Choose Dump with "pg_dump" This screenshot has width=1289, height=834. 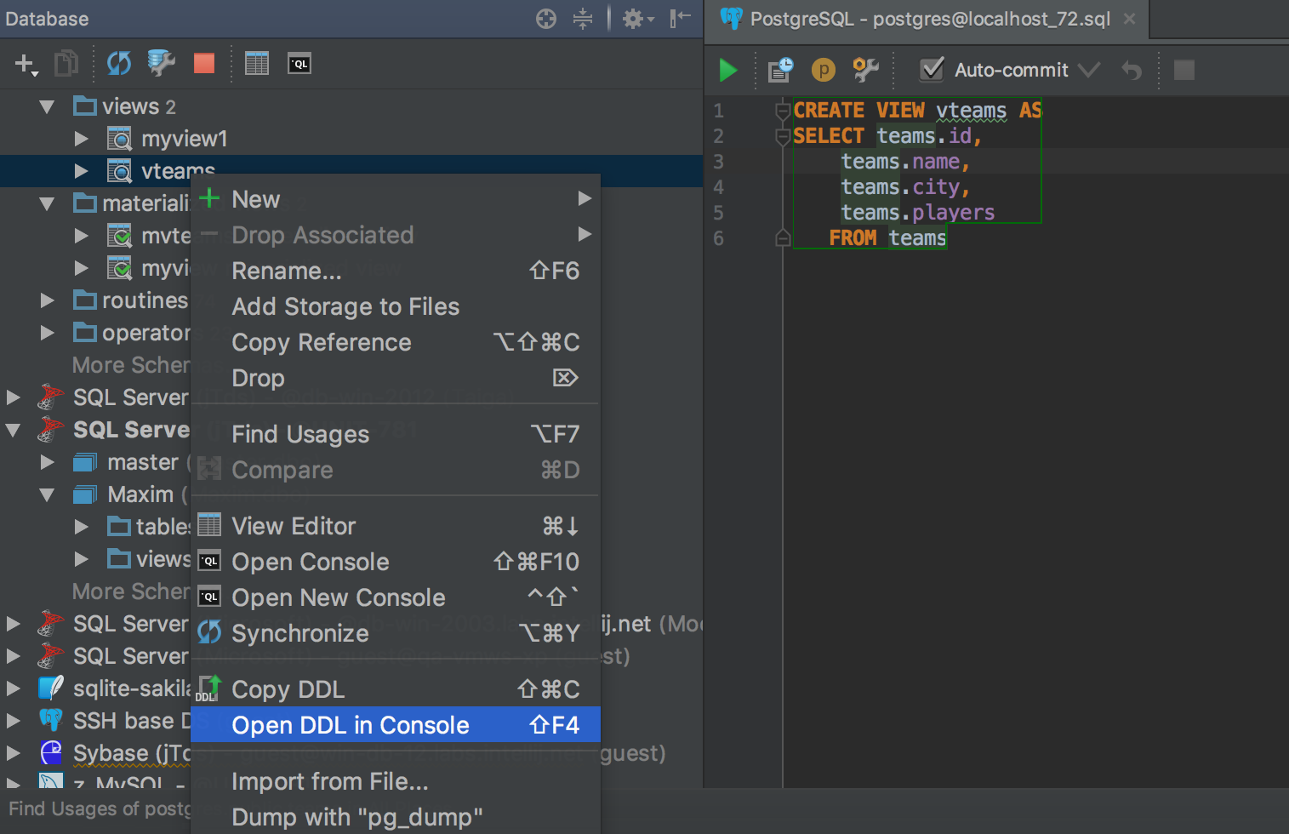(396, 817)
